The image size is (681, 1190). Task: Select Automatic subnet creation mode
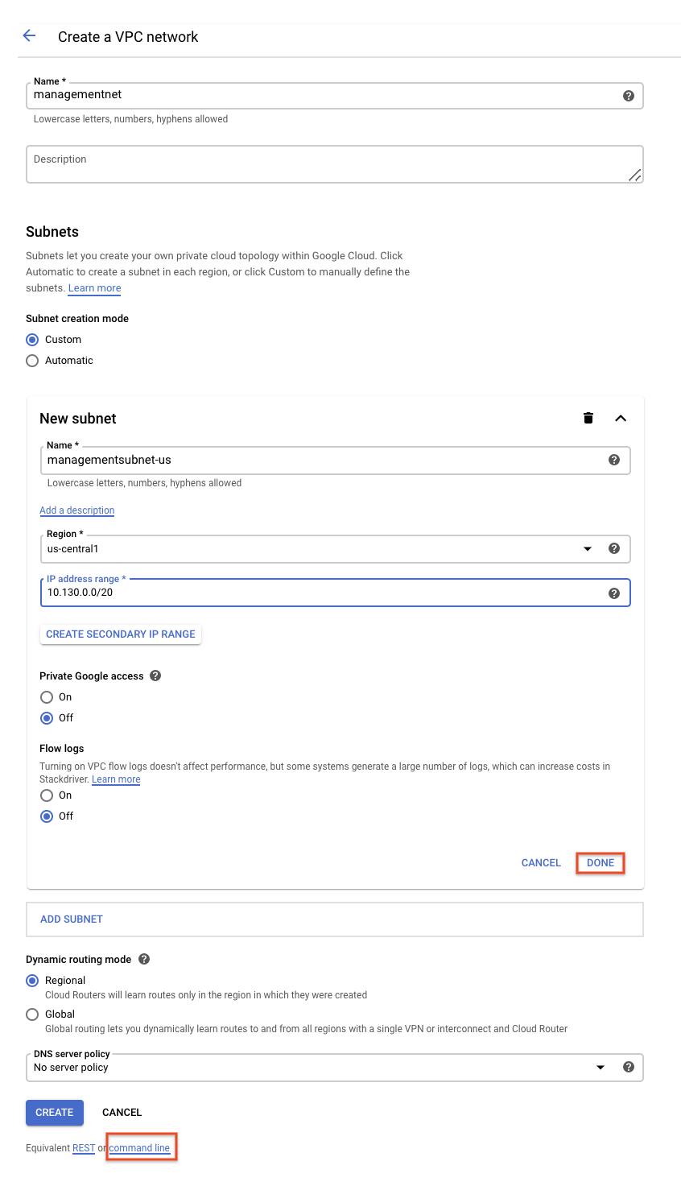coord(32,361)
